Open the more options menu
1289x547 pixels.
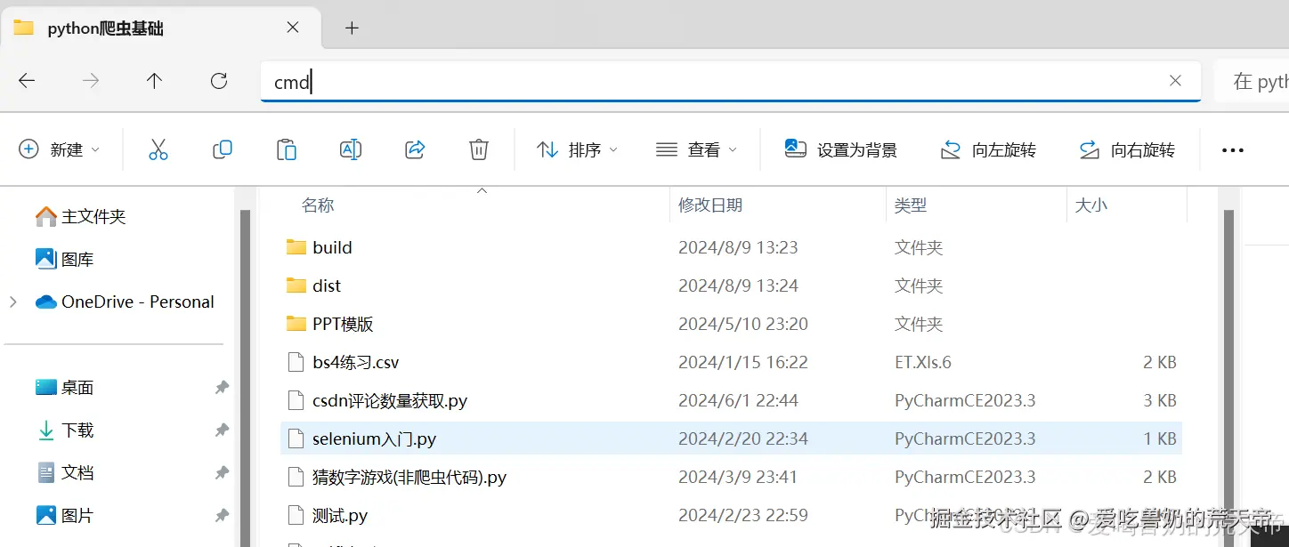[1232, 149]
